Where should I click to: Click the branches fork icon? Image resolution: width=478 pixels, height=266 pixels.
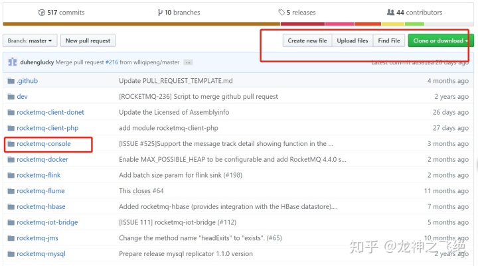[160, 13]
